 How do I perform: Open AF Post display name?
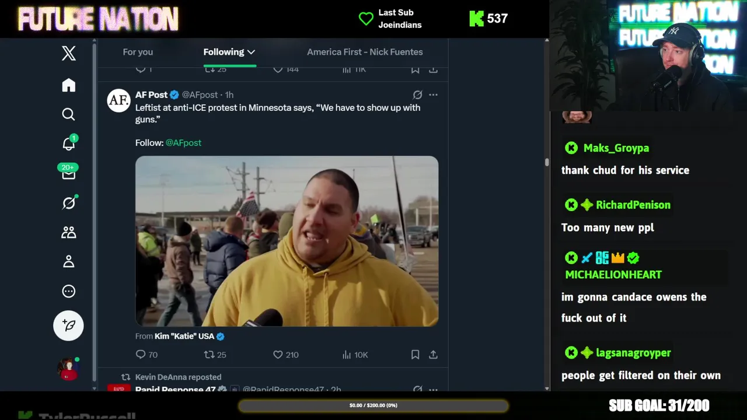pyautogui.click(x=151, y=94)
